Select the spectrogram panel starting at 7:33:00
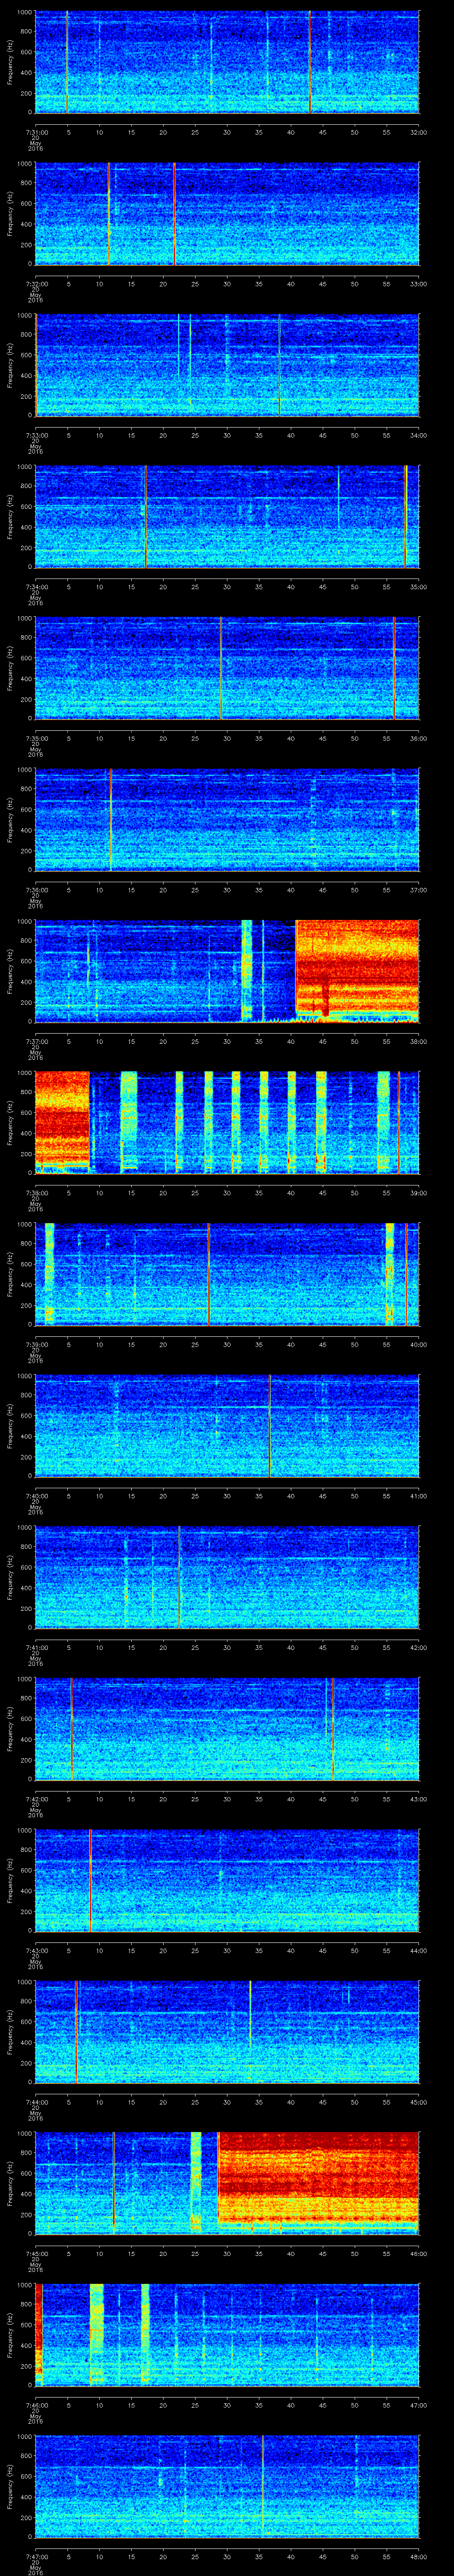The width and height of the screenshot is (454, 2576). 227,365
